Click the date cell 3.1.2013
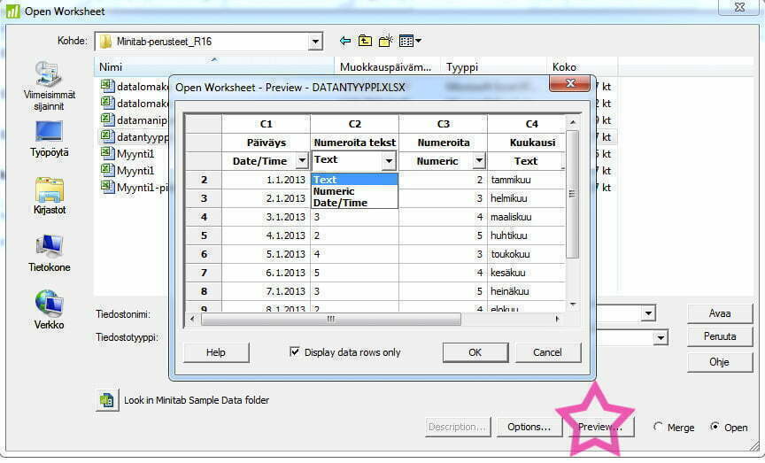 (266, 217)
